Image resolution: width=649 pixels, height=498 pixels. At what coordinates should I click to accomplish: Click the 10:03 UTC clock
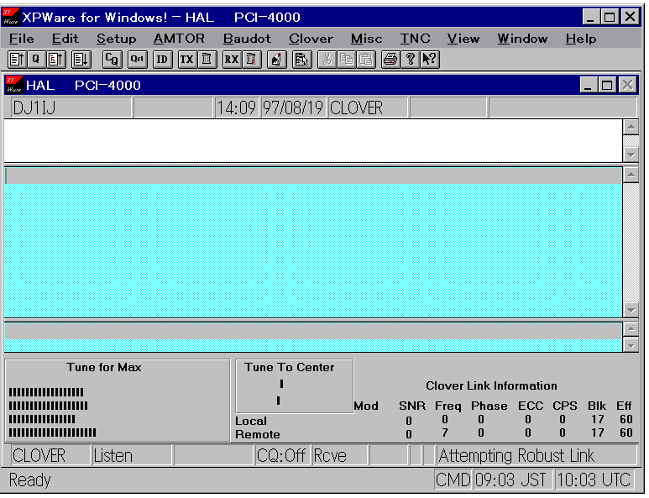pos(594,480)
